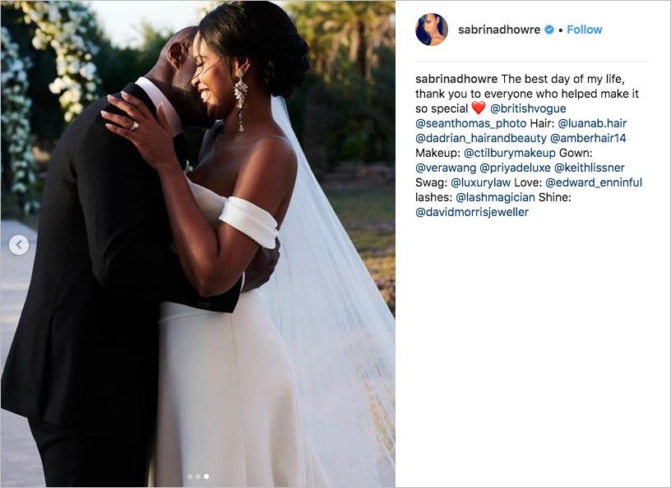671x488 pixels.
Task: Select the third carousel dot indicator
Action: pyautogui.click(x=206, y=476)
